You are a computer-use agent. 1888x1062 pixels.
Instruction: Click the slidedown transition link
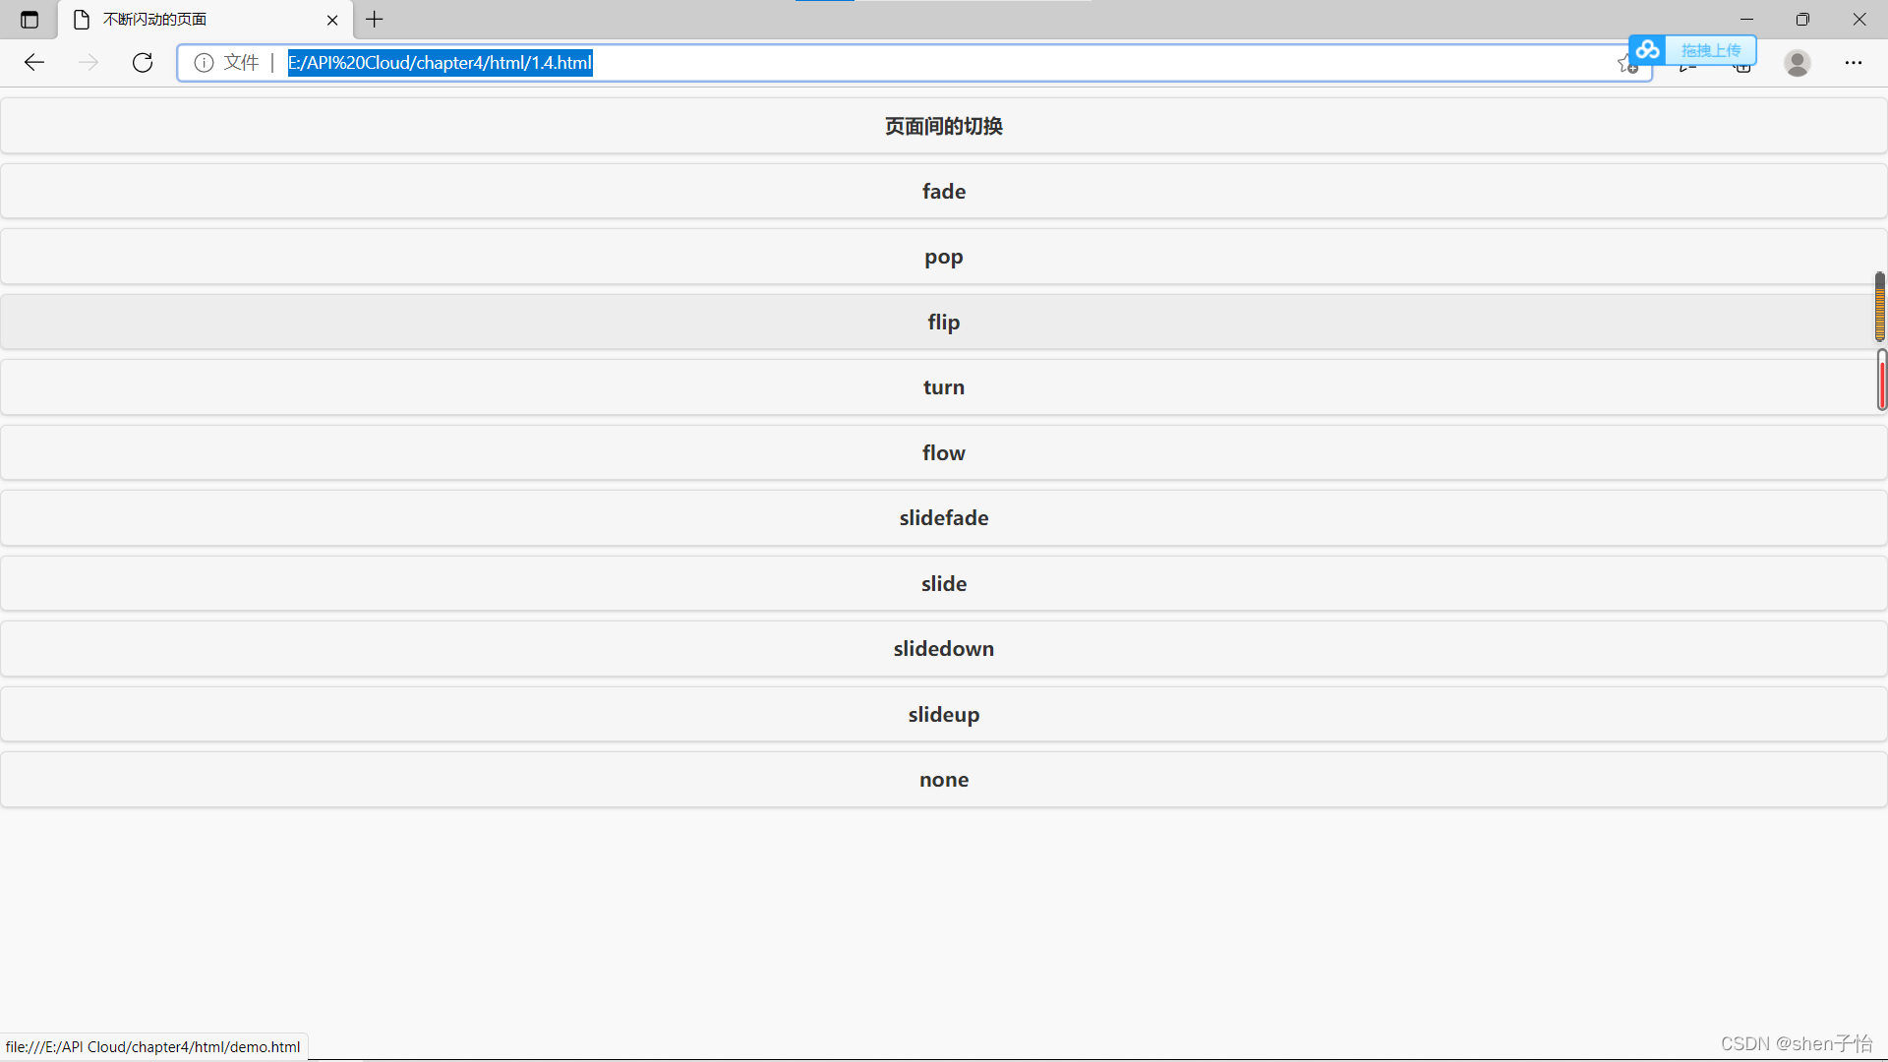944,649
